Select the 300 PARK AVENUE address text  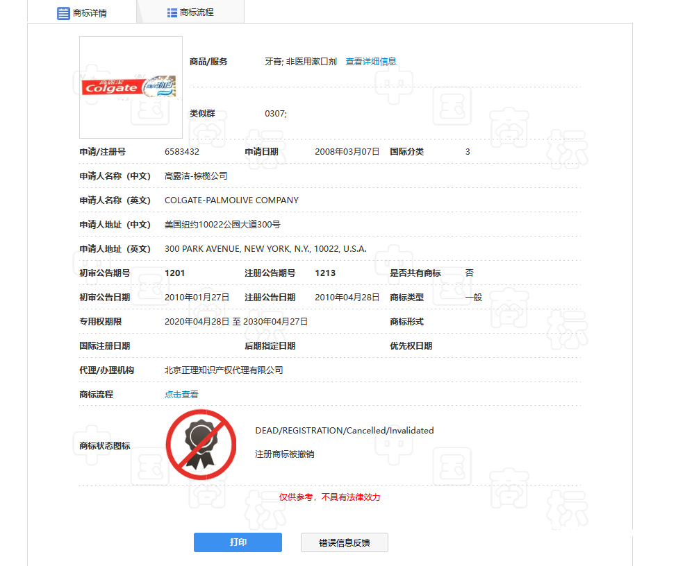265,249
